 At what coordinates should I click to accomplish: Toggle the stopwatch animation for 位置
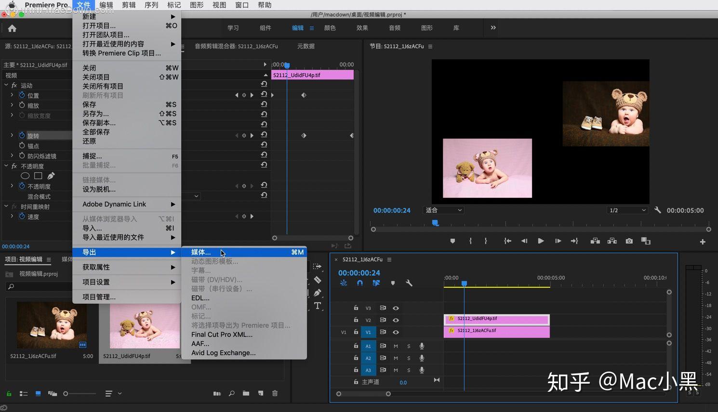(x=22, y=95)
